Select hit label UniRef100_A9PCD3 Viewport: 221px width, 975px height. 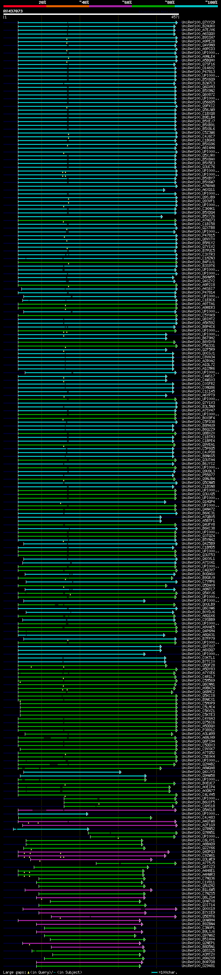coord(198,49)
